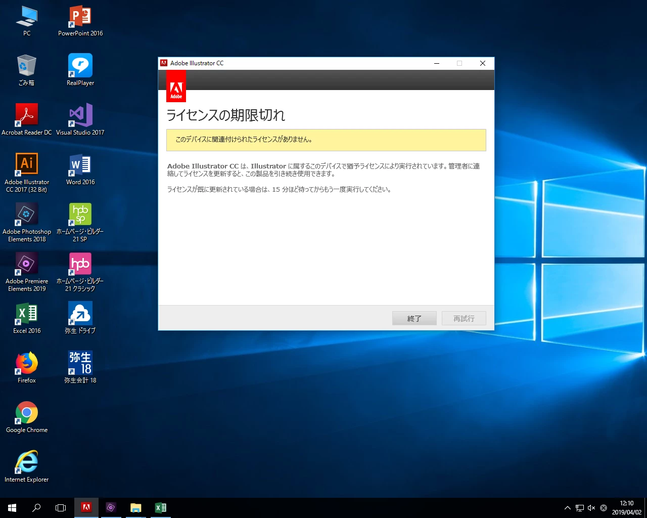Screen dimensions: 647x518
Task: Switch to Premiere Elements taskbar app
Action: [x=111, y=508]
